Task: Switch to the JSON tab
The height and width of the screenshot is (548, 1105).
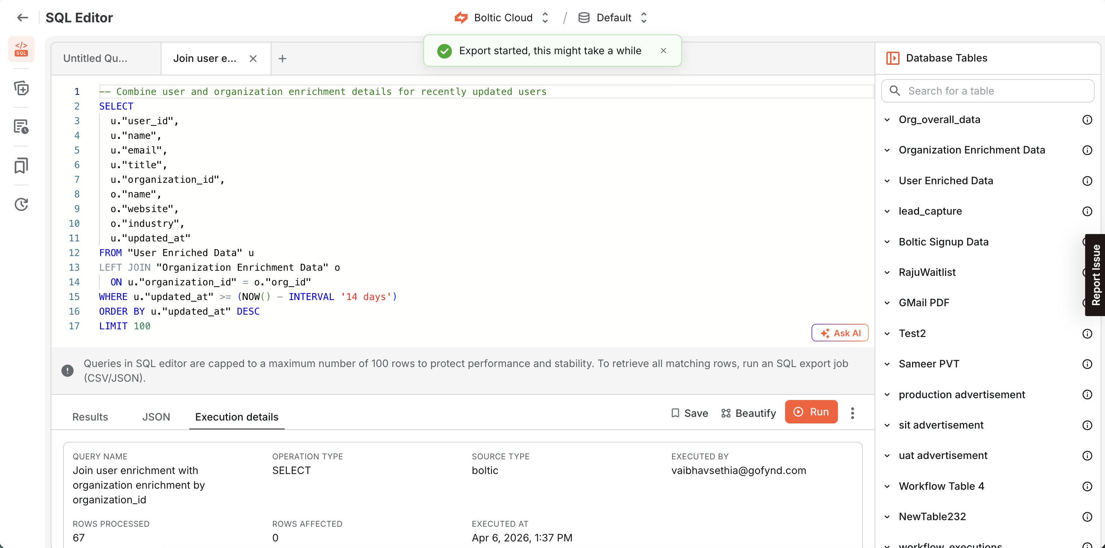Action: [x=156, y=416]
